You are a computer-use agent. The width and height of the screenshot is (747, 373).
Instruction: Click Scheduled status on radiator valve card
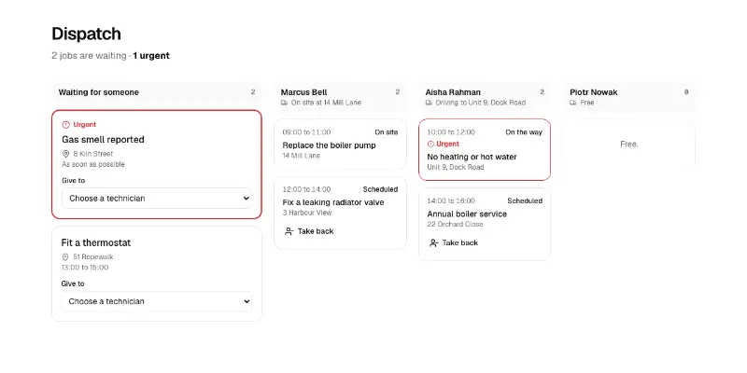tap(380, 189)
